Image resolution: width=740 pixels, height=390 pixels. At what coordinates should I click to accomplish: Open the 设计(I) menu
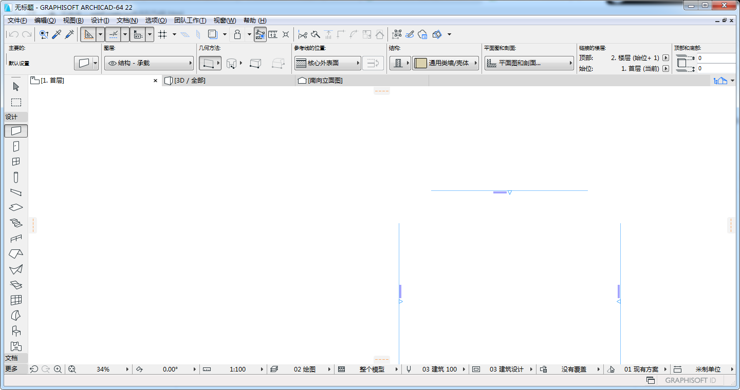pyautogui.click(x=100, y=21)
